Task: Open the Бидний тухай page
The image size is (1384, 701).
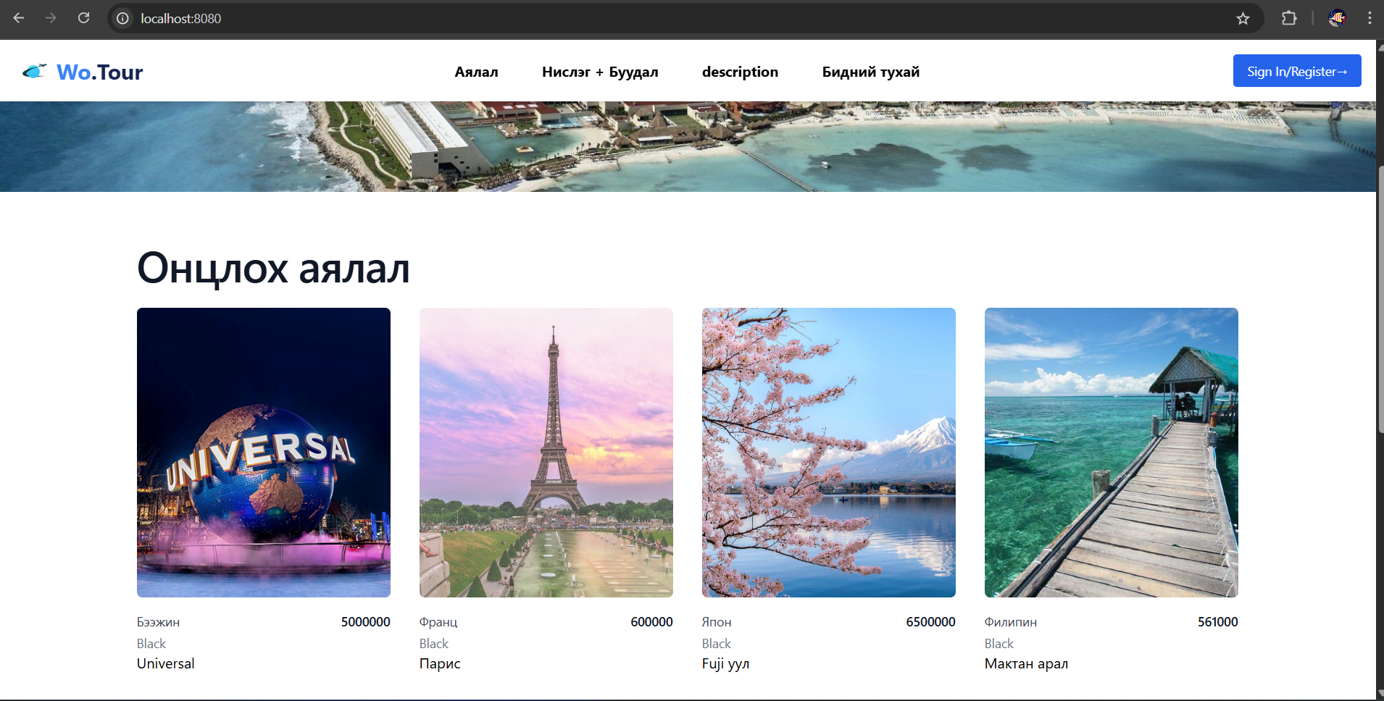Action: coord(870,72)
